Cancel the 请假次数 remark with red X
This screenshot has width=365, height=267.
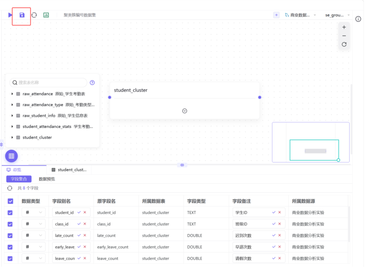pos(279,258)
